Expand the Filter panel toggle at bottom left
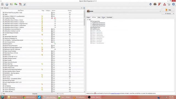This screenshot has height=99, width=176. coord(1,94)
